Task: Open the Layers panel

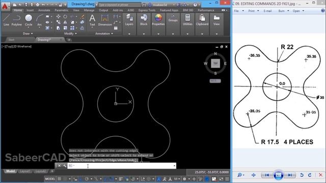Action: pyautogui.click(x=129, y=20)
